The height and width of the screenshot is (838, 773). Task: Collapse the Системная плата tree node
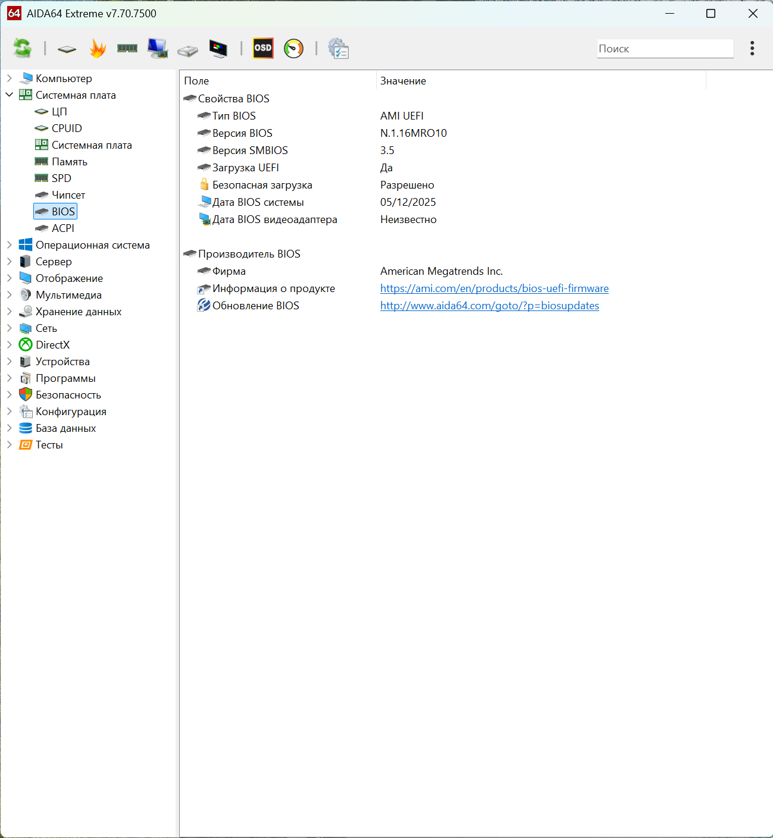(x=10, y=95)
